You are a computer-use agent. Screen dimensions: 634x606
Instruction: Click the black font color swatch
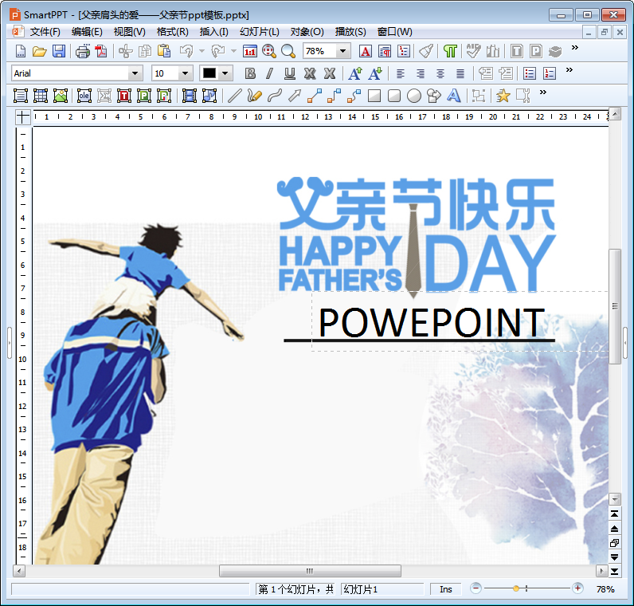[209, 73]
